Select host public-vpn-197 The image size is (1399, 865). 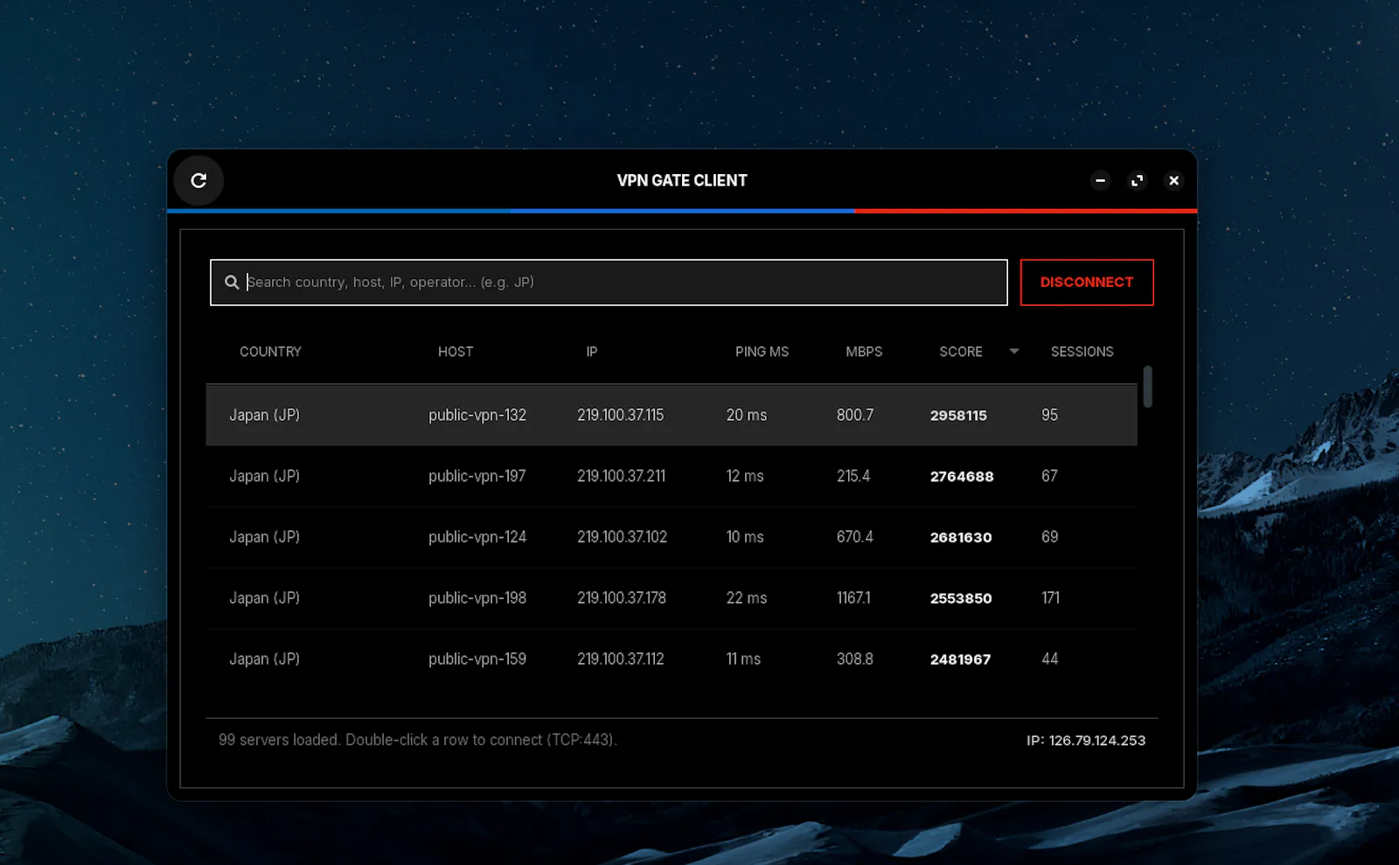click(x=477, y=477)
